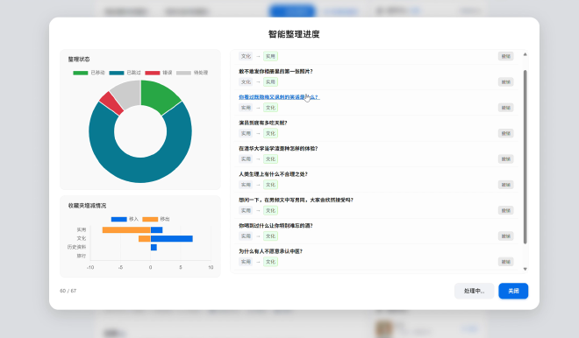Click the 处理中.. button
Image resolution: width=579 pixels, height=338 pixels.
coord(474,291)
